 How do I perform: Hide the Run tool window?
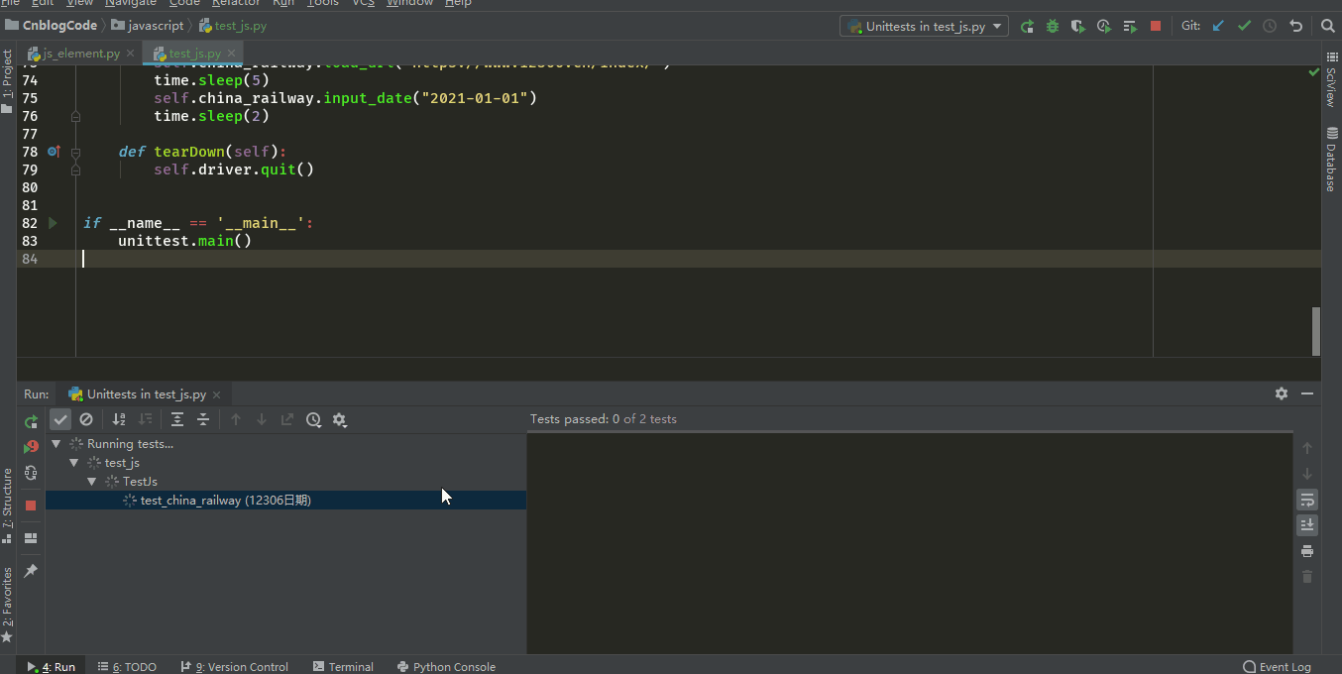1307,393
